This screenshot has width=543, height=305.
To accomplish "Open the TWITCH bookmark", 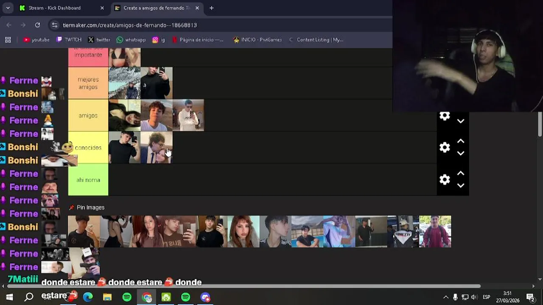I will coord(69,40).
